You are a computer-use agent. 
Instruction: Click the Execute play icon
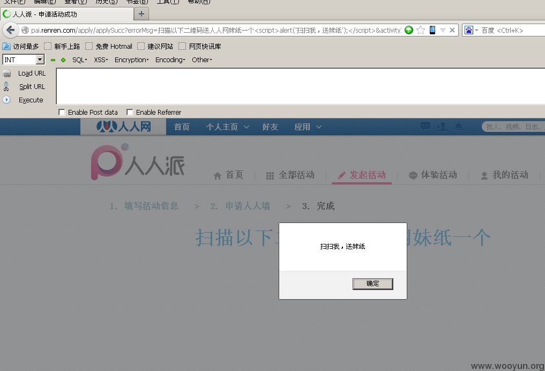(6, 100)
